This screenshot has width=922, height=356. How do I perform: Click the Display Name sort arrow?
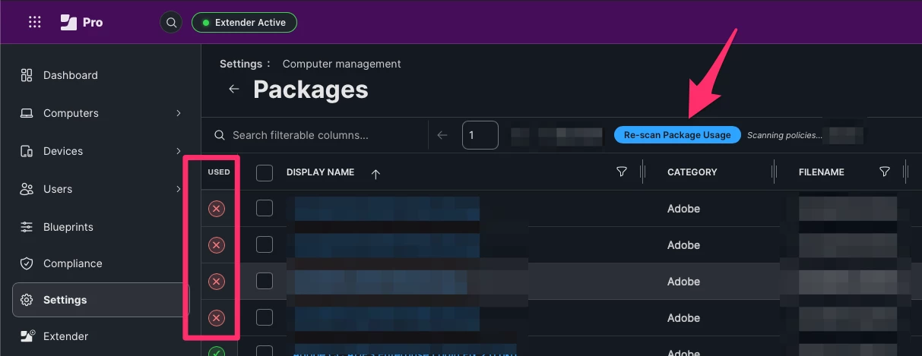tap(375, 173)
